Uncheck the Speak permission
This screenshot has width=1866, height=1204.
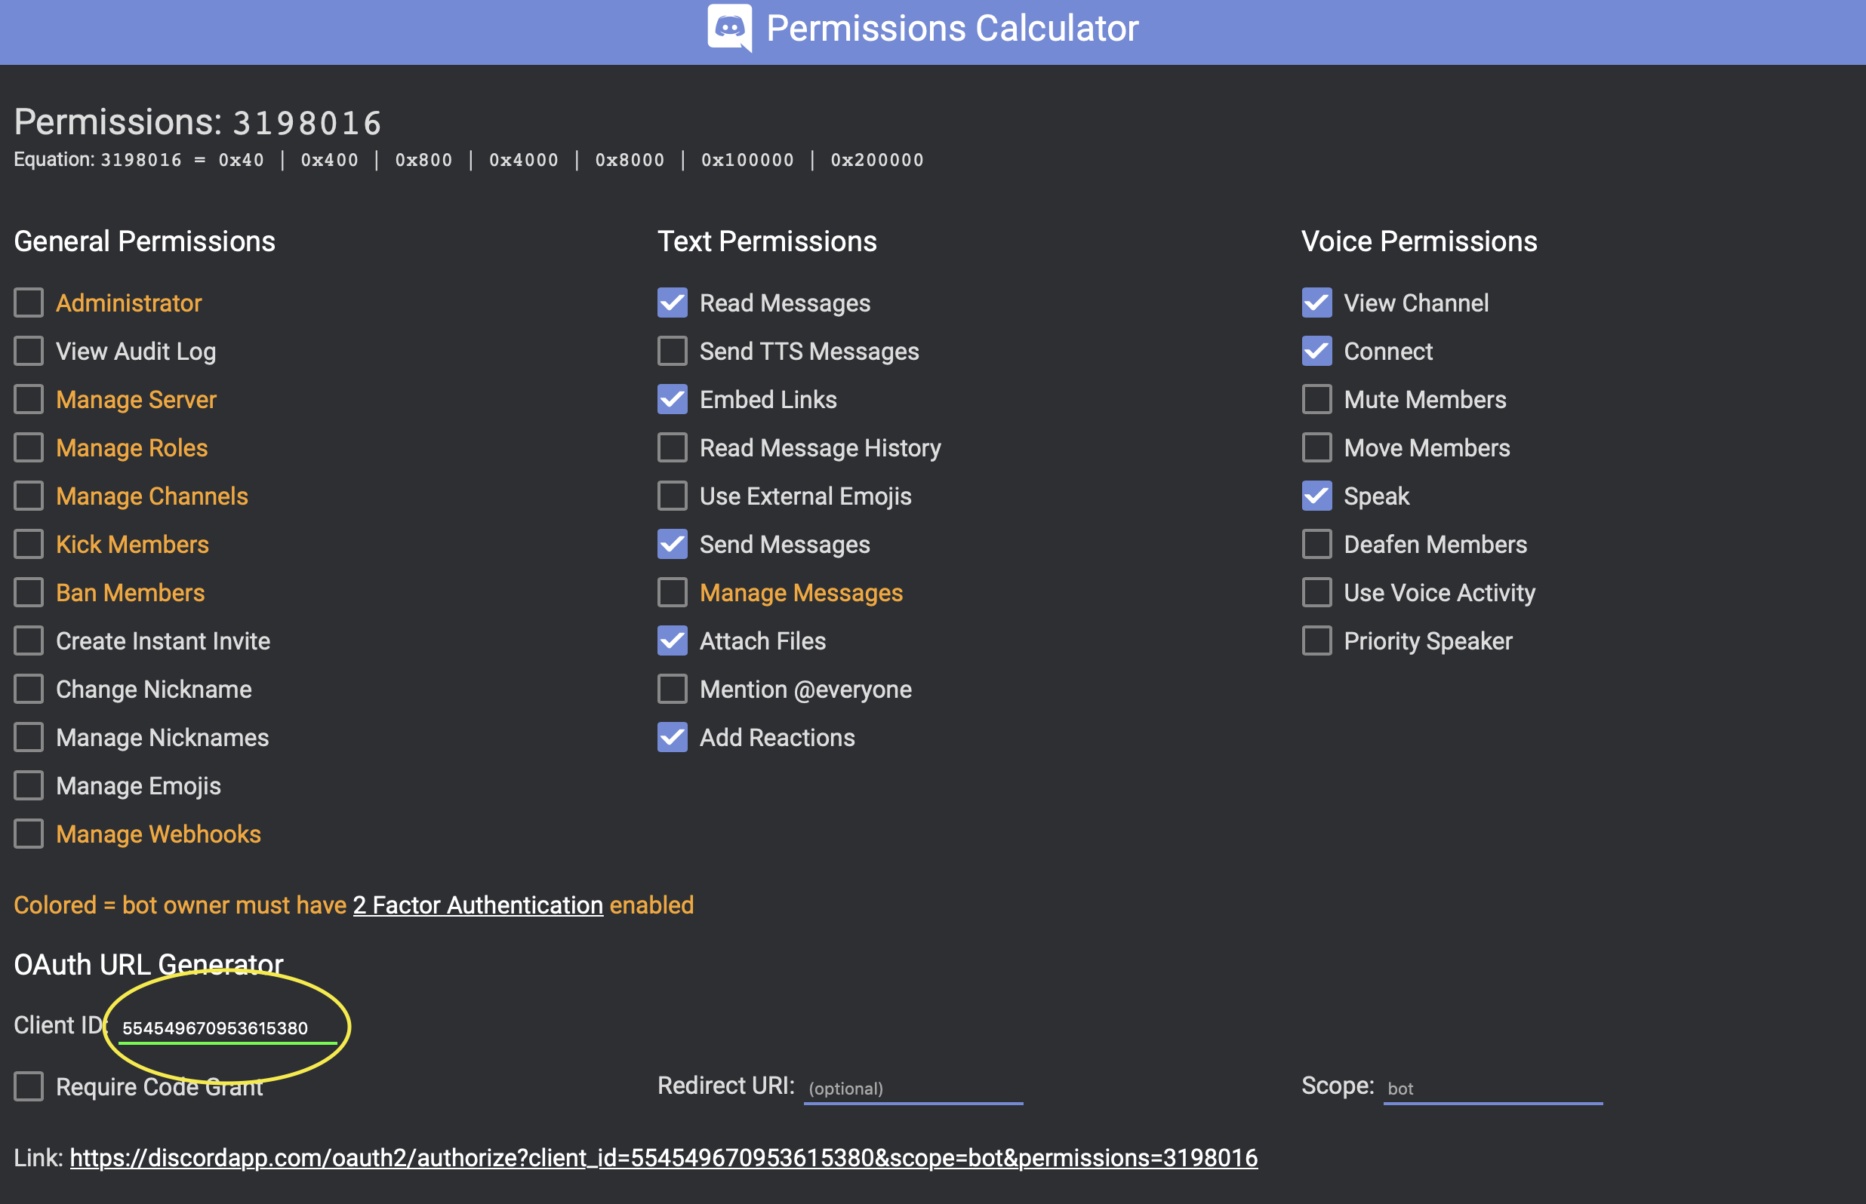[1316, 496]
